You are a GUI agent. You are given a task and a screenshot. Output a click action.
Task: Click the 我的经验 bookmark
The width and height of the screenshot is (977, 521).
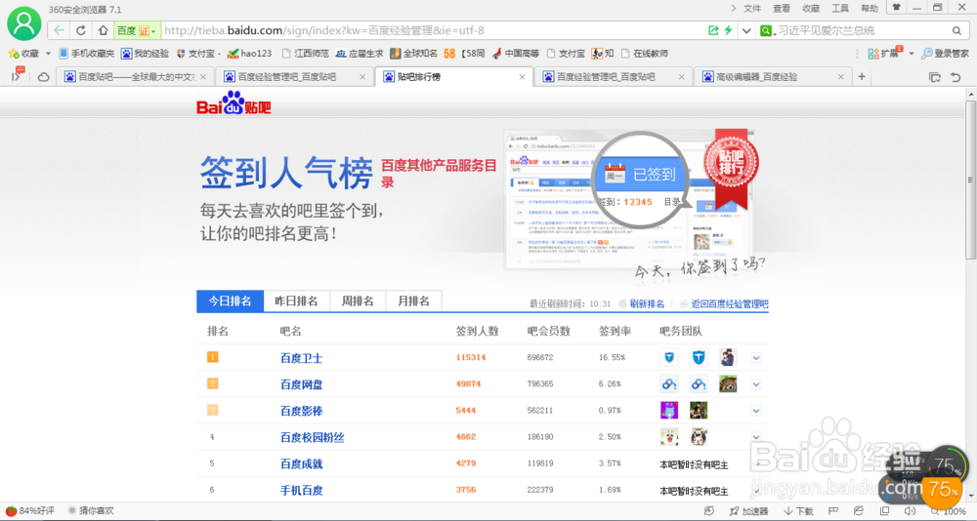(145, 54)
